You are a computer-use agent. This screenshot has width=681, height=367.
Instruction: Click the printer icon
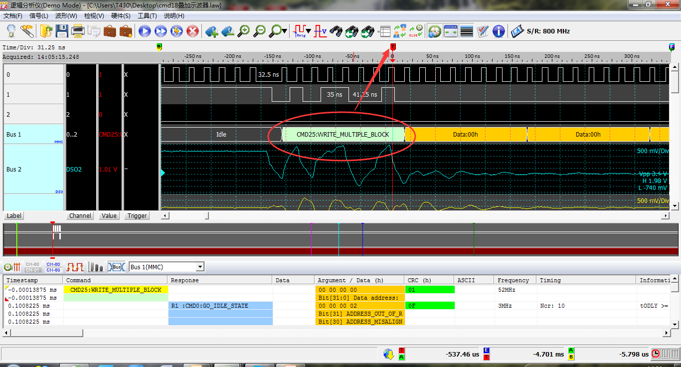pyautogui.click(x=78, y=31)
